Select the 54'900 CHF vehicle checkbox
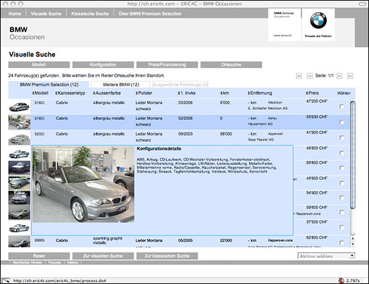This screenshot has width=369, height=284. pyautogui.click(x=341, y=198)
